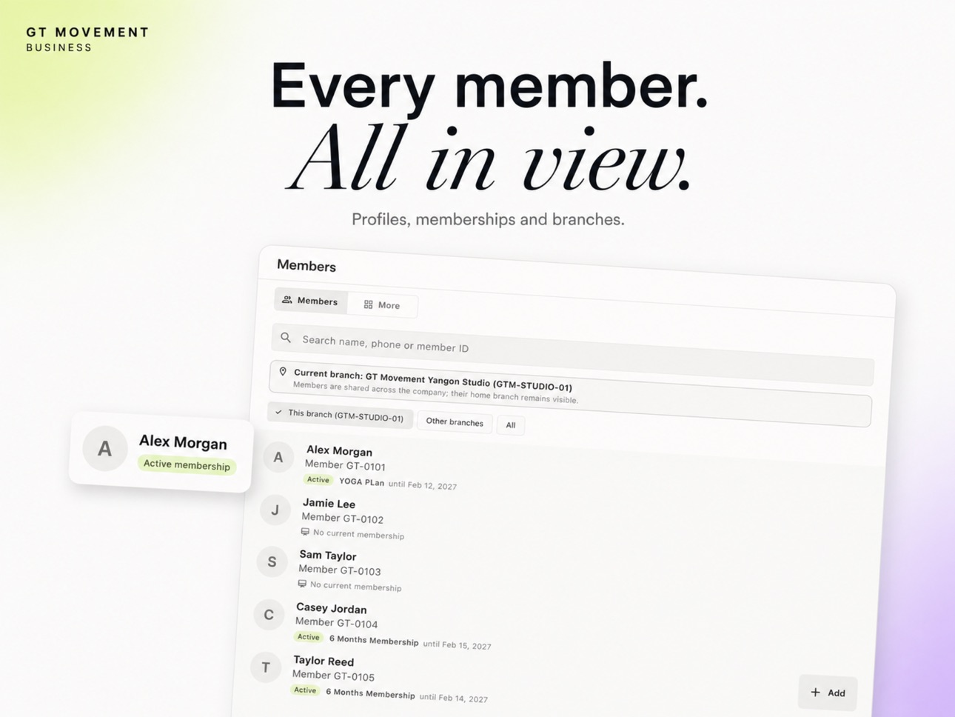
Task: Click Casey Jordan's 6 Months Membership label
Action: click(x=374, y=640)
